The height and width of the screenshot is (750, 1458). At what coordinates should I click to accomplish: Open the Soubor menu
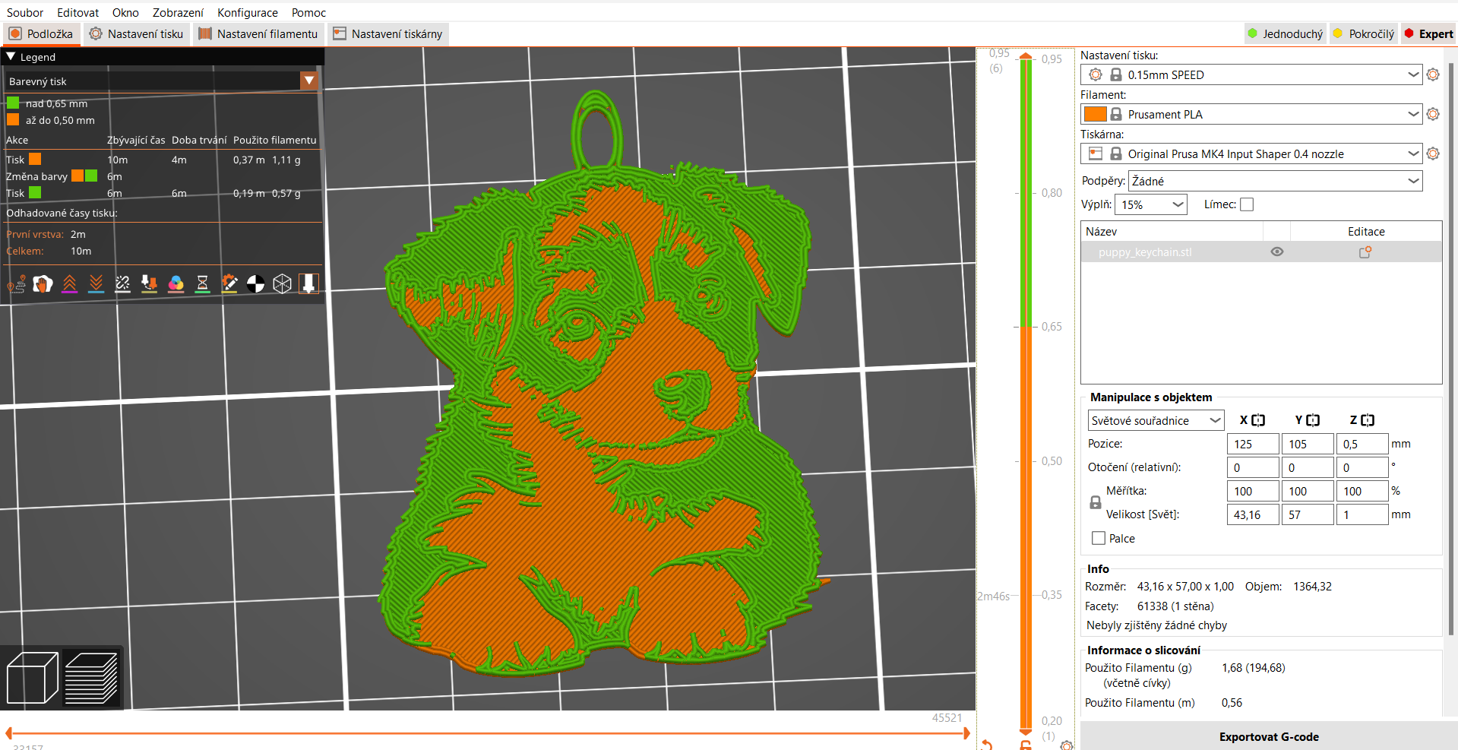(x=24, y=12)
